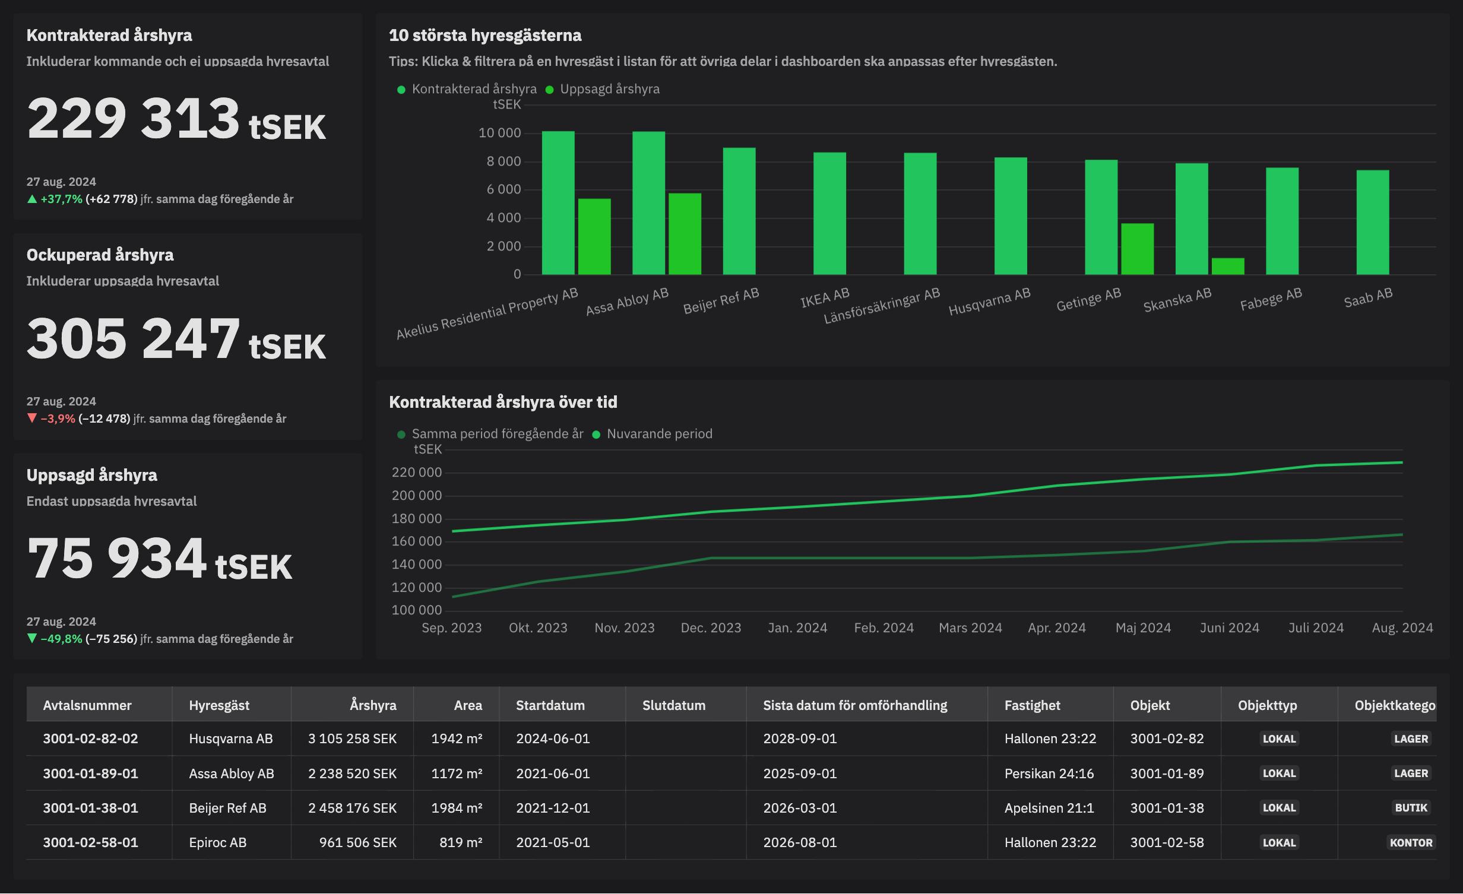Click the KONTOR tag in Epiroc row
Screen dimensions: 1463x894
(x=1411, y=842)
